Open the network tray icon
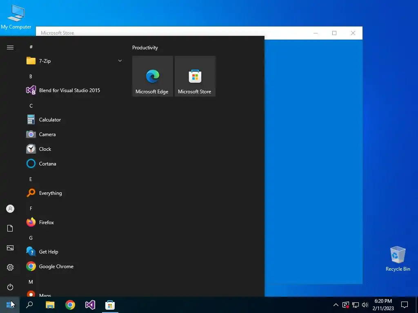The height and width of the screenshot is (313, 418). click(x=356, y=305)
